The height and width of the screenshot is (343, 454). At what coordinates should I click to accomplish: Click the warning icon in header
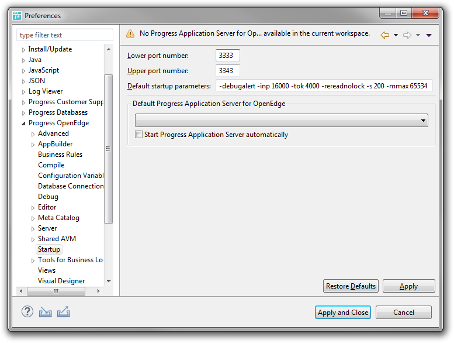tap(130, 34)
